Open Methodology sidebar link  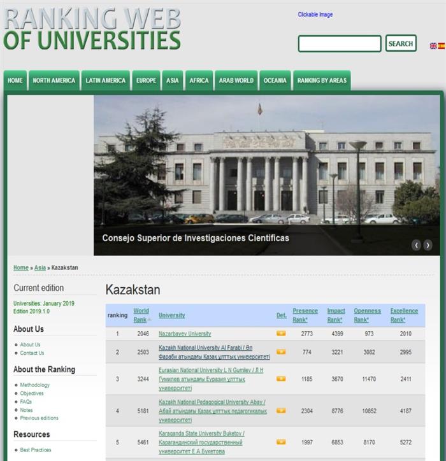34,385
